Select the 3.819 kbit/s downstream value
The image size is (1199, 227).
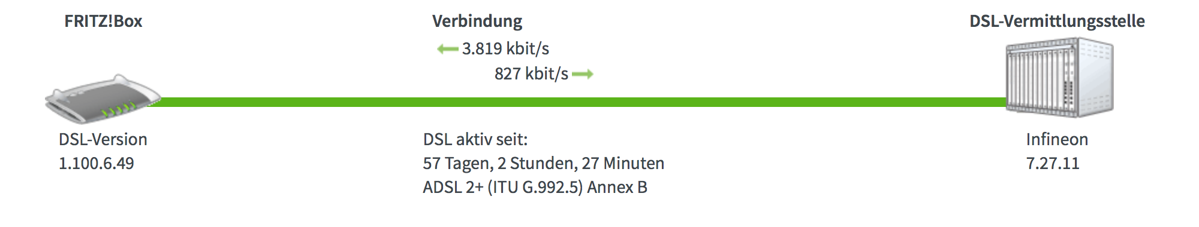[505, 49]
